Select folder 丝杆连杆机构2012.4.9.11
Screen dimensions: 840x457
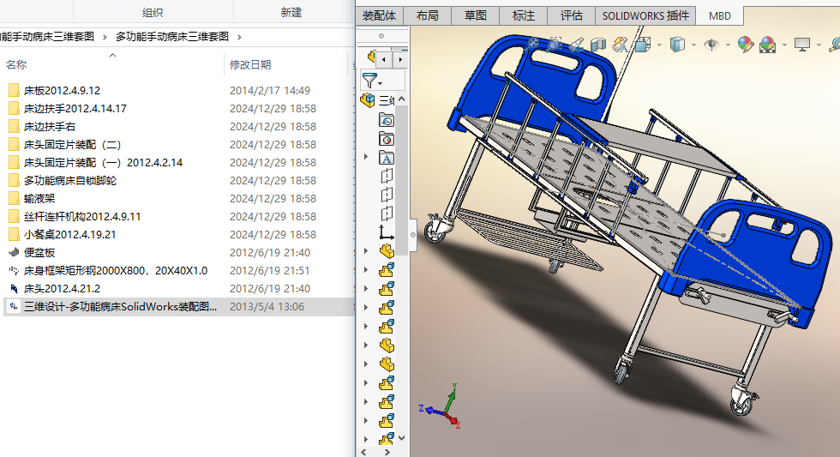(82, 216)
